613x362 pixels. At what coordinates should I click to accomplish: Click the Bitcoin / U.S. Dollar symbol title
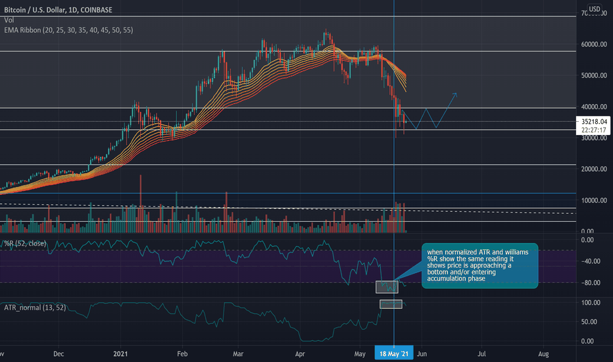coord(58,10)
